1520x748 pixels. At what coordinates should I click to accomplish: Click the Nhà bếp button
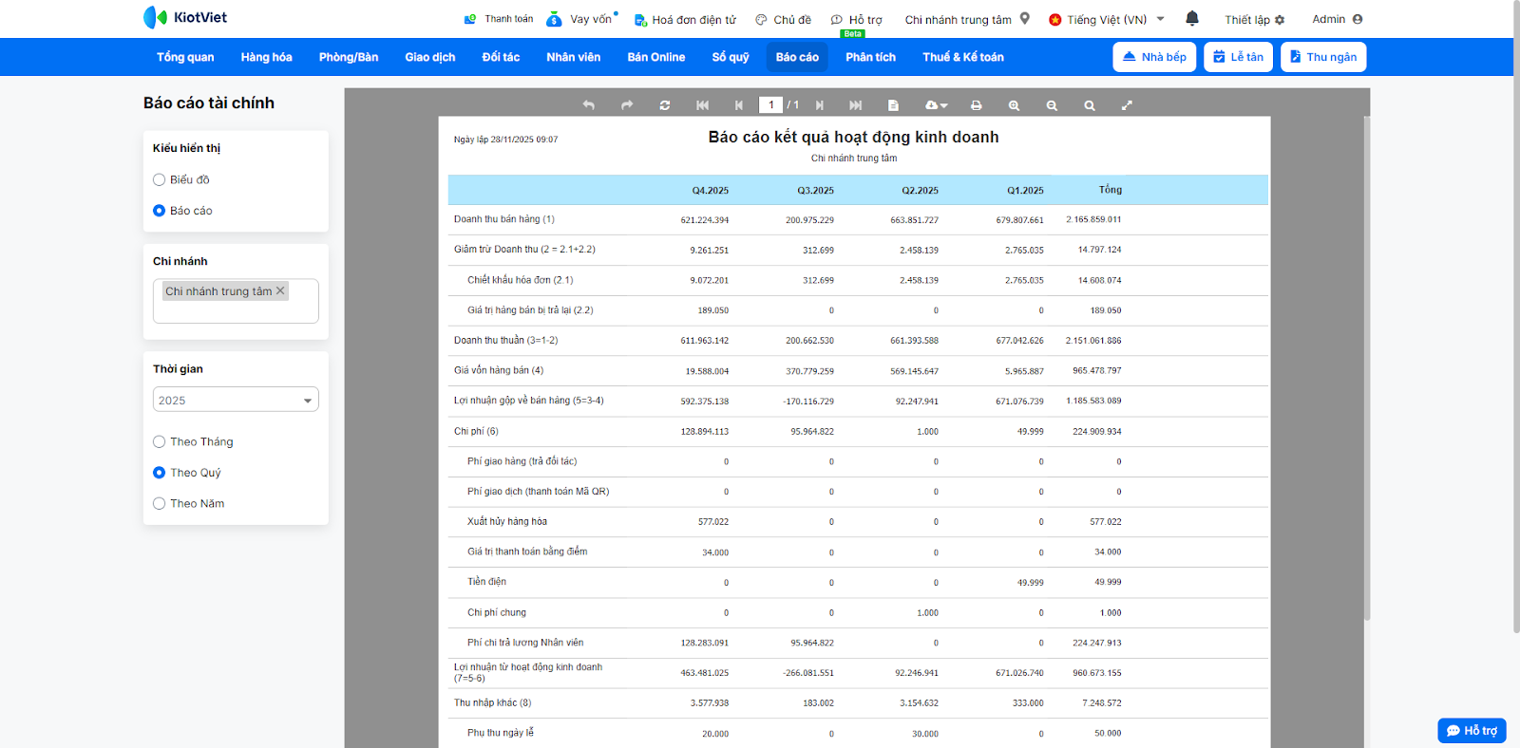click(1154, 57)
